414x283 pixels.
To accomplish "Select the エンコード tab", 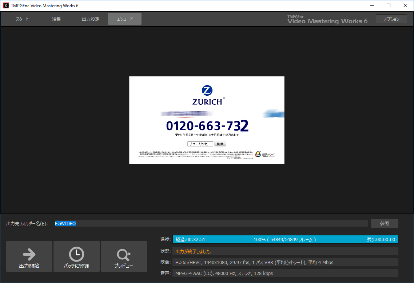I will click(125, 19).
